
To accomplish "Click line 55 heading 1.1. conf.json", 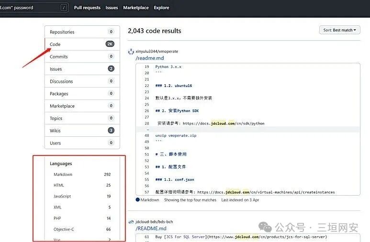I will 175,179.
